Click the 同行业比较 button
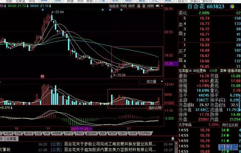Viewport: 241px width, 153px height. tap(230, 125)
